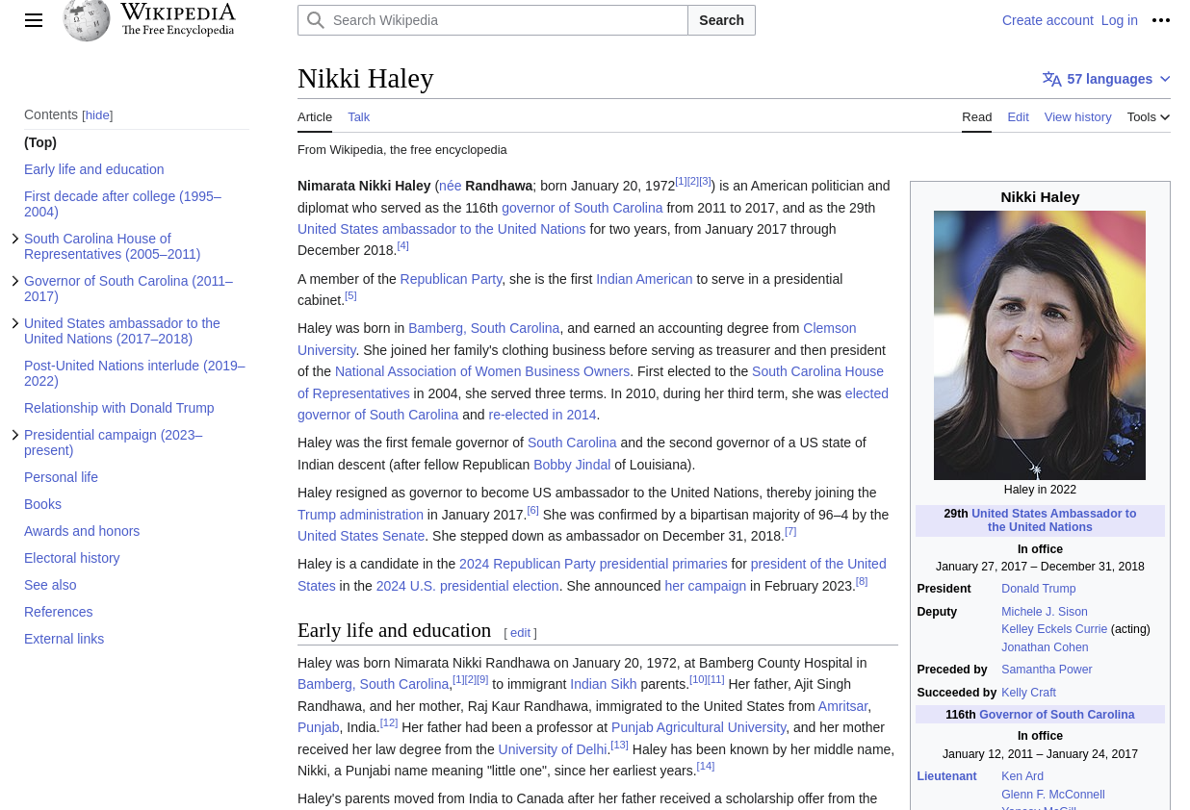Open the Jonathan Cohen link
This screenshot has width=1190, height=810.
pyautogui.click(x=1045, y=647)
